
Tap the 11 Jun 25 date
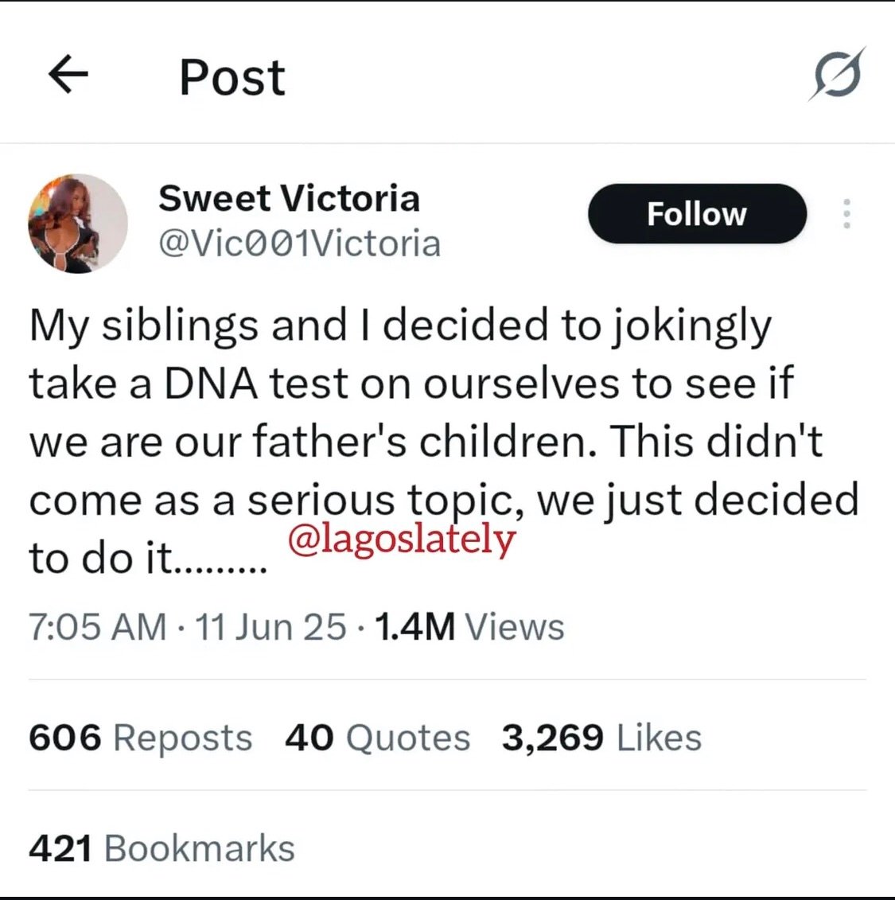pos(270,627)
